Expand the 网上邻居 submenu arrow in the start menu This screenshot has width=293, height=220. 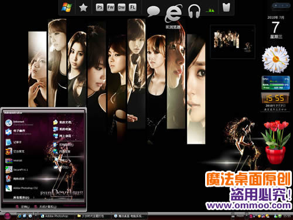coord(73,136)
